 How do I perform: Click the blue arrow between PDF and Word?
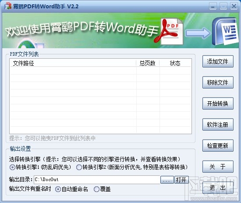[x=198, y=33]
